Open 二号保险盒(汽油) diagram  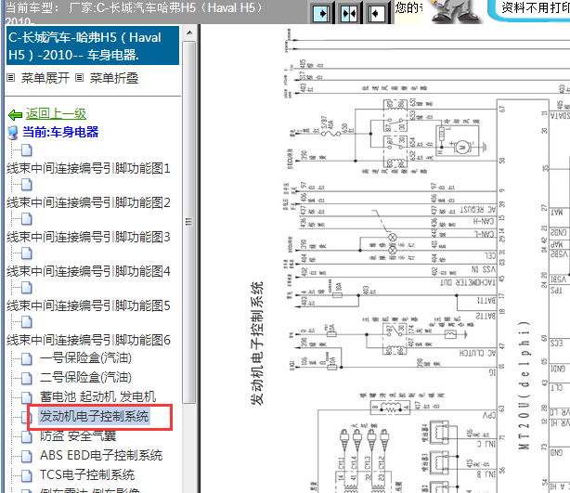85,377
